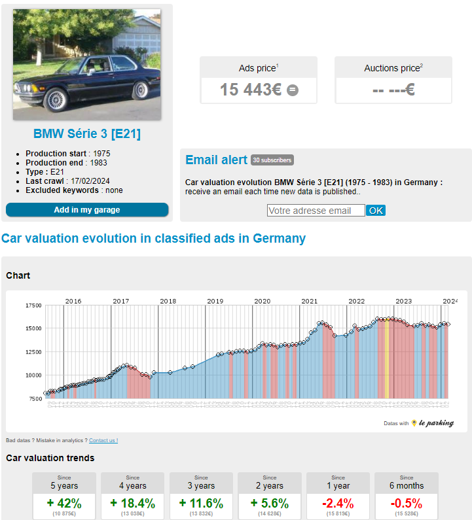Click the Last crawl : 17/02/2024 line
This screenshot has height=520, width=472.
click(x=67, y=181)
